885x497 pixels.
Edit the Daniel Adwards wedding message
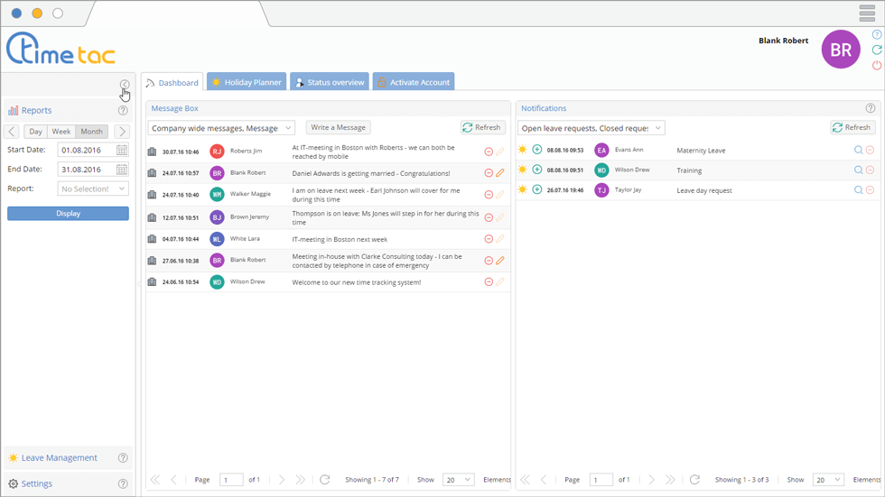500,173
